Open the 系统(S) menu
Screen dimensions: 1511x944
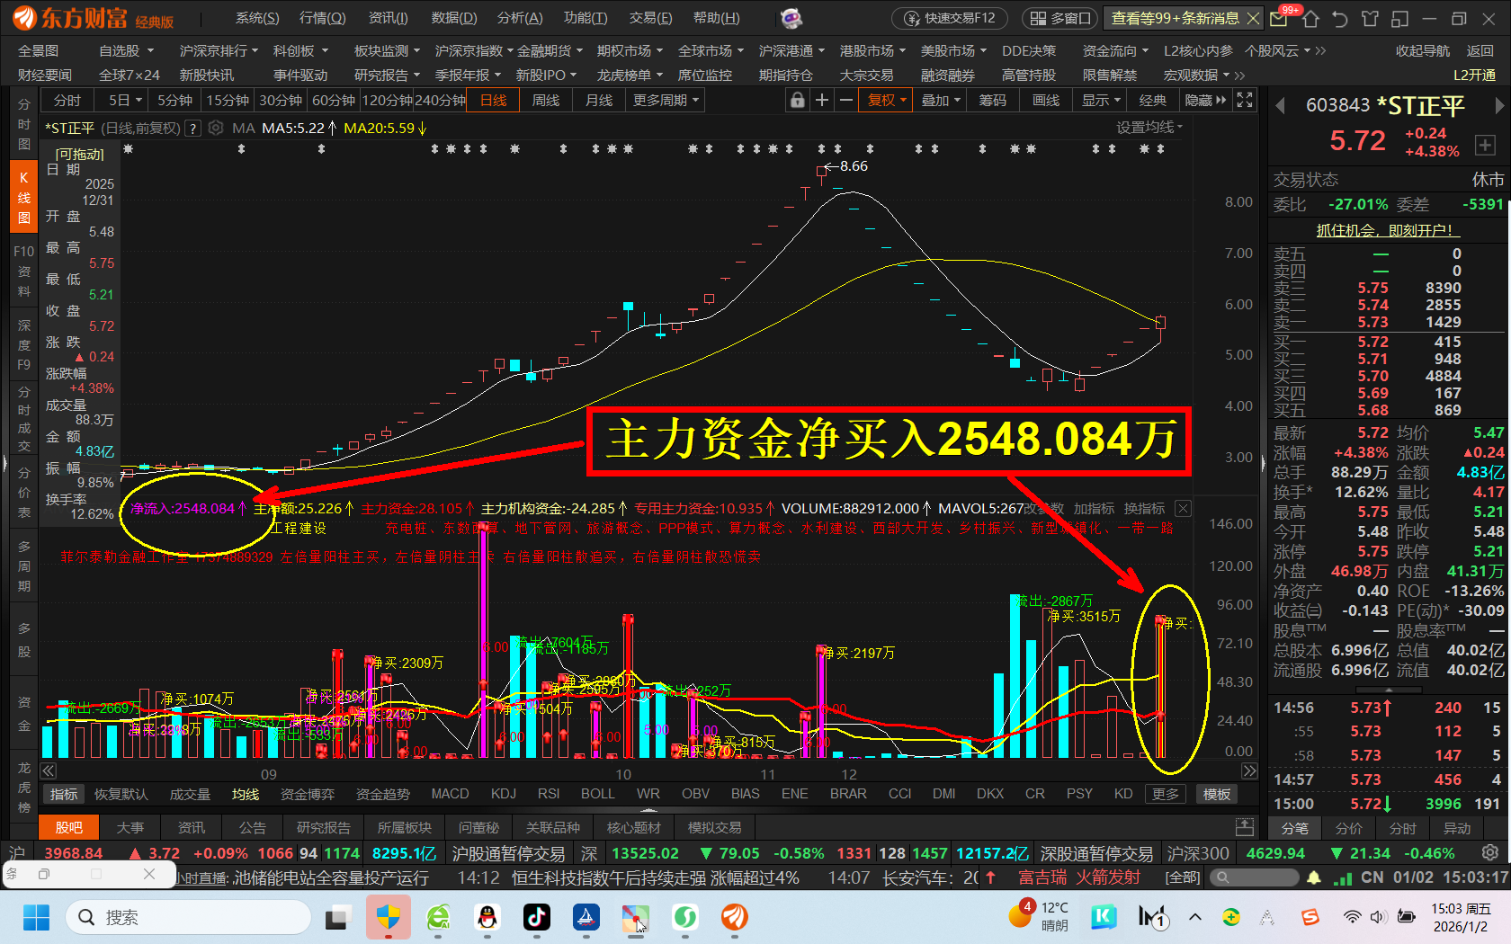257,18
